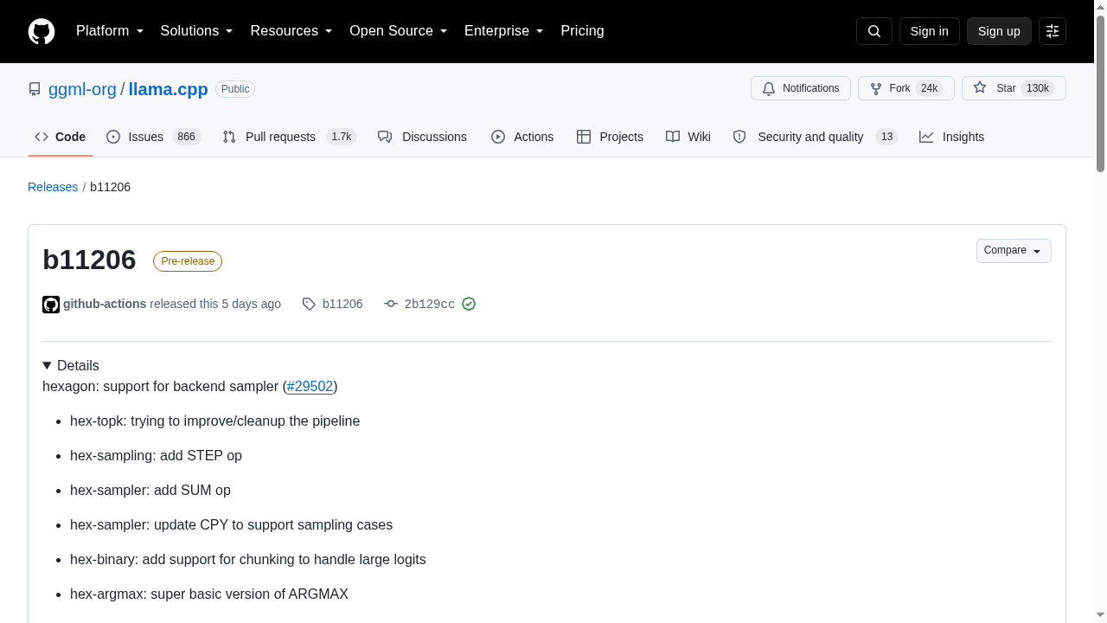Open commit 2b129cc link

pyautogui.click(x=429, y=304)
